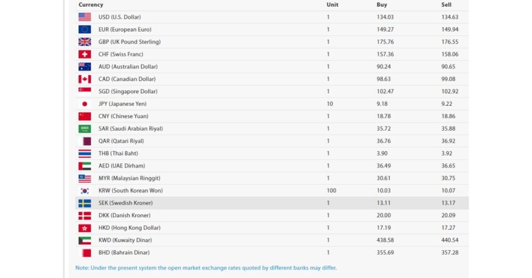Click the European Euro flag icon
Image resolution: width=532 pixels, height=278 pixels.
85,30
